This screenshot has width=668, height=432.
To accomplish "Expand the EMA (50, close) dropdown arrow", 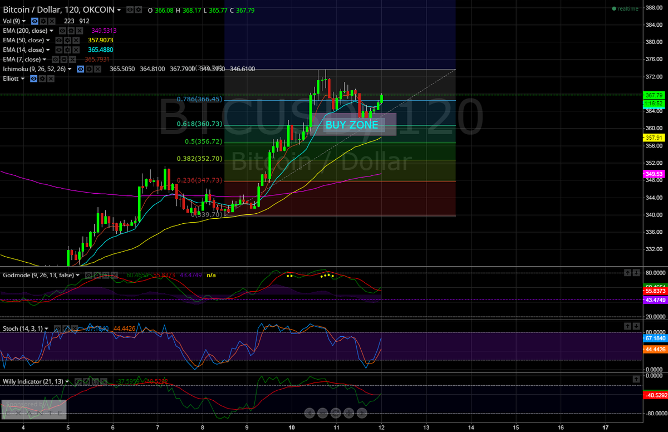I will [48, 40].
